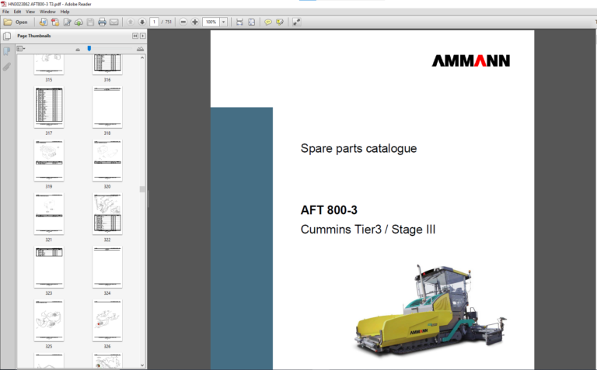Click the thumbnail size slider handle

(89, 48)
